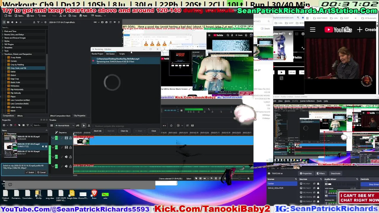The image size is (379, 213).
Task: Mute audio track A1
Action: click(66, 157)
